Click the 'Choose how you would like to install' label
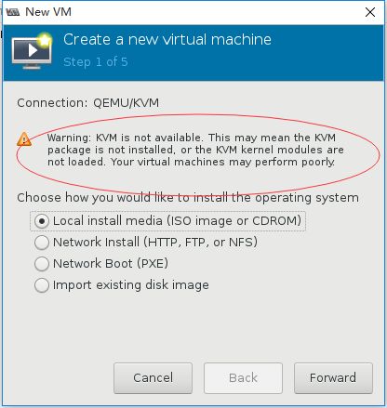 click(188, 198)
